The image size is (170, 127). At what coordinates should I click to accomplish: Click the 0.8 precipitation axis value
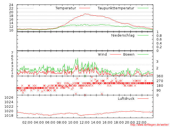[x=159, y=36]
